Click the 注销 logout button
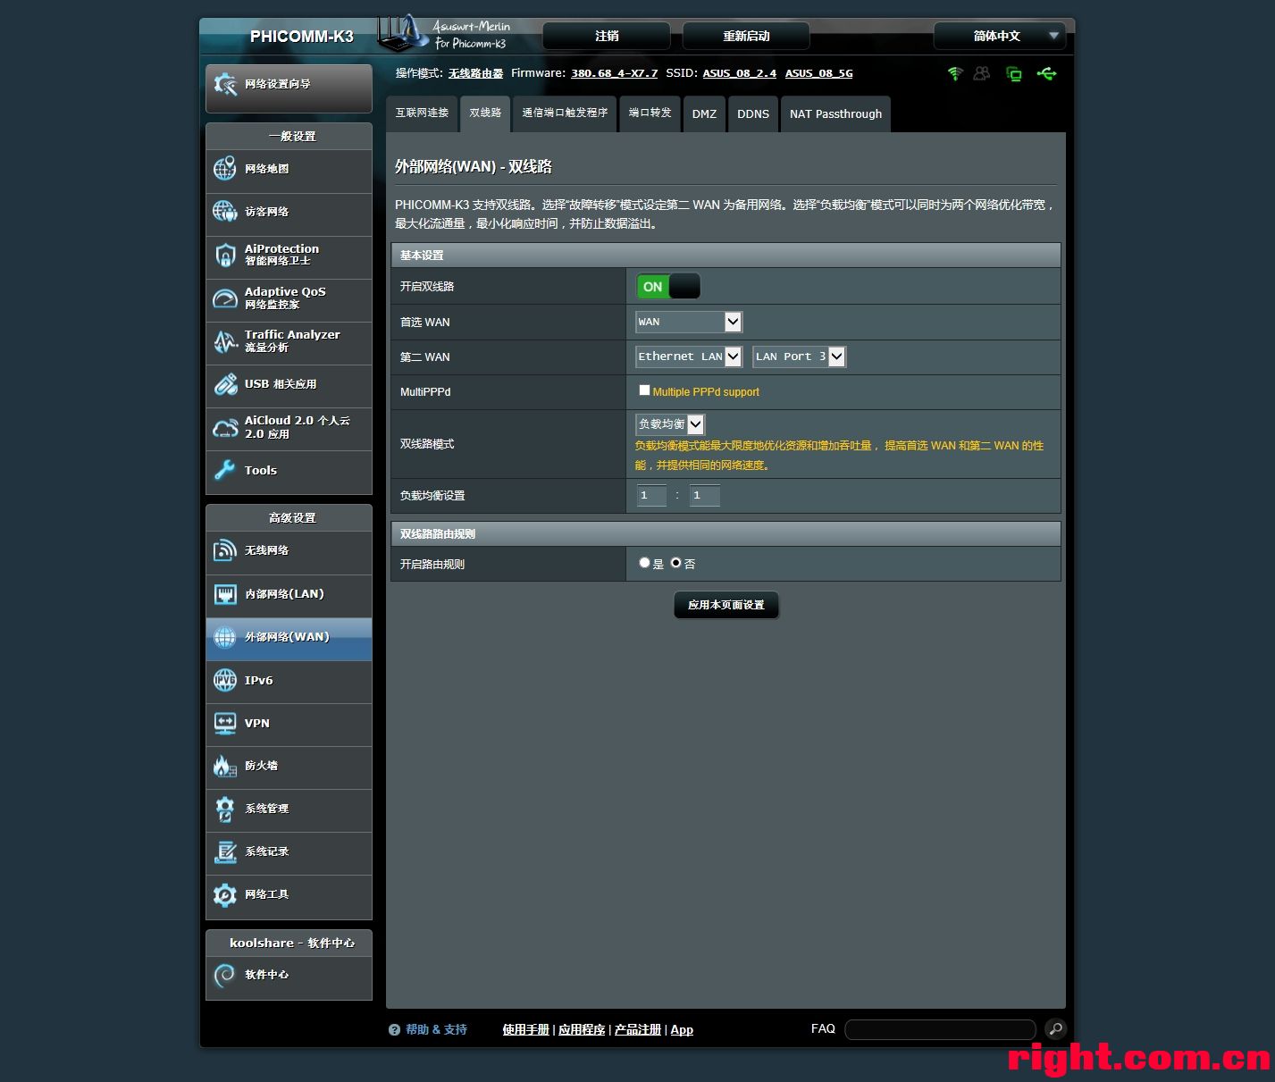1275x1082 pixels. pos(607,36)
